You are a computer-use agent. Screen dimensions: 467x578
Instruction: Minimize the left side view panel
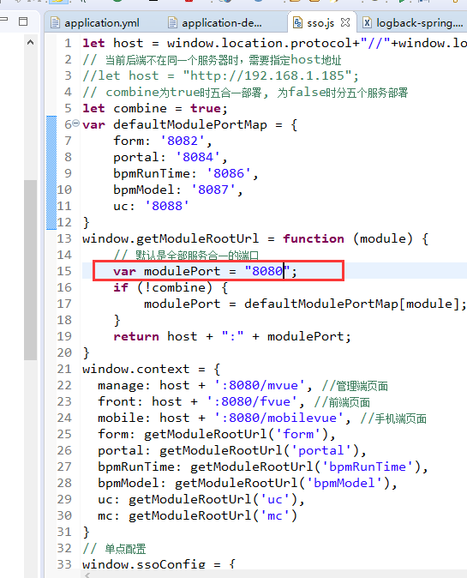coord(4,19)
